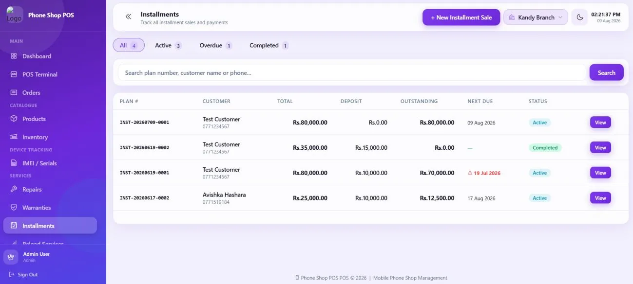Filter by the Overdue tab

tap(215, 45)
